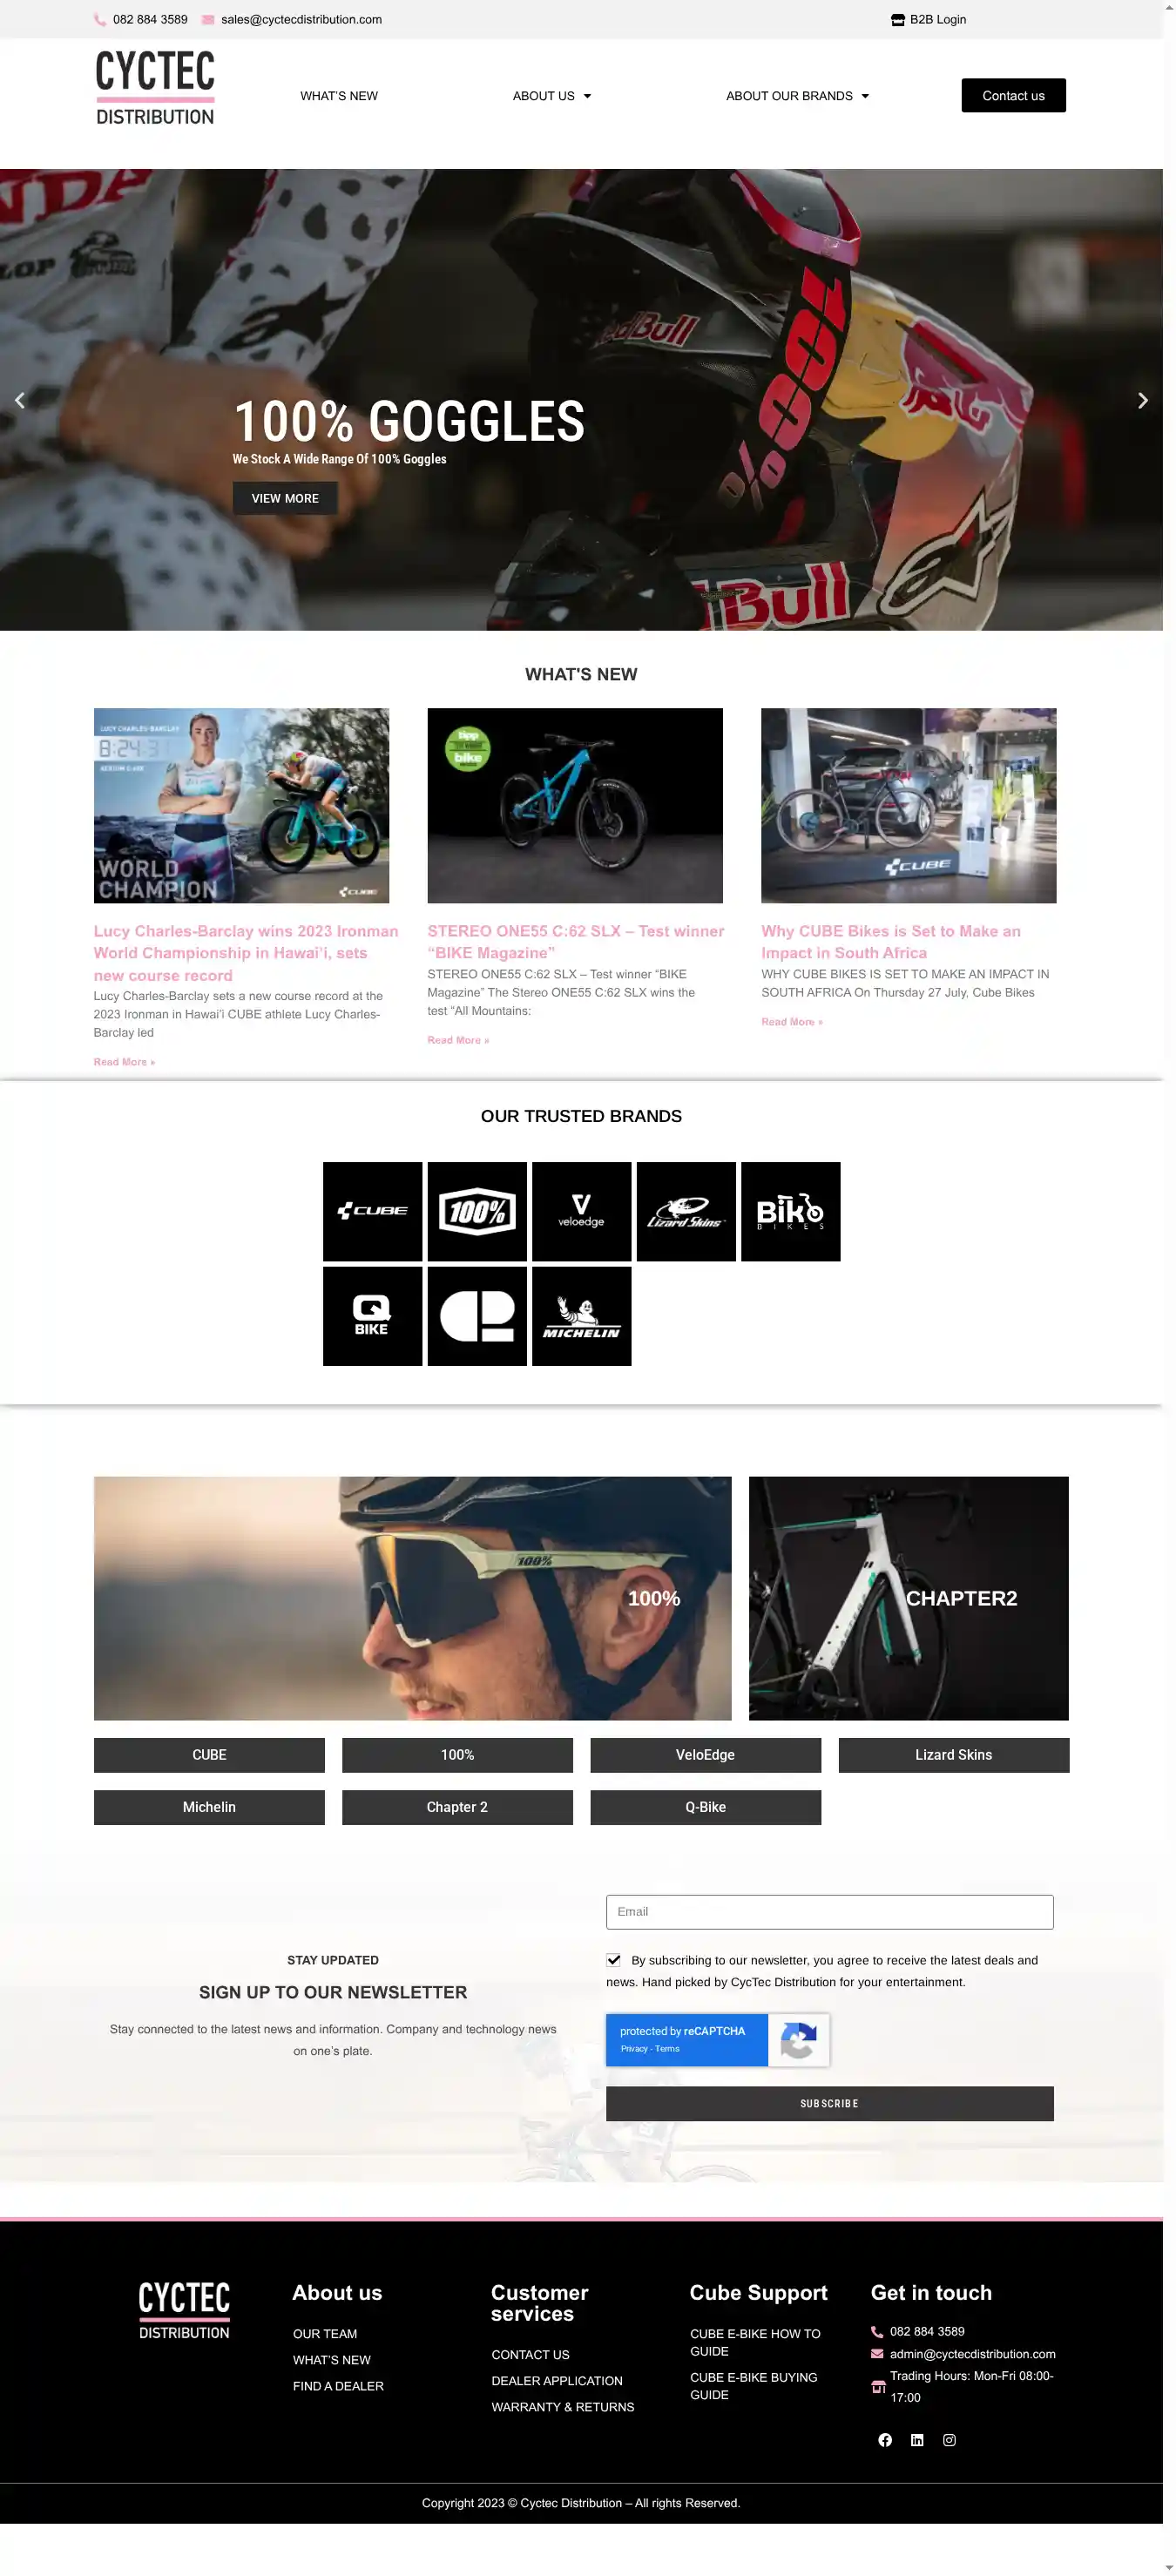Open the Q-Bike brand logo tile
This screenshot has width=1176, height=2576.
click(x=372, y=1316)
